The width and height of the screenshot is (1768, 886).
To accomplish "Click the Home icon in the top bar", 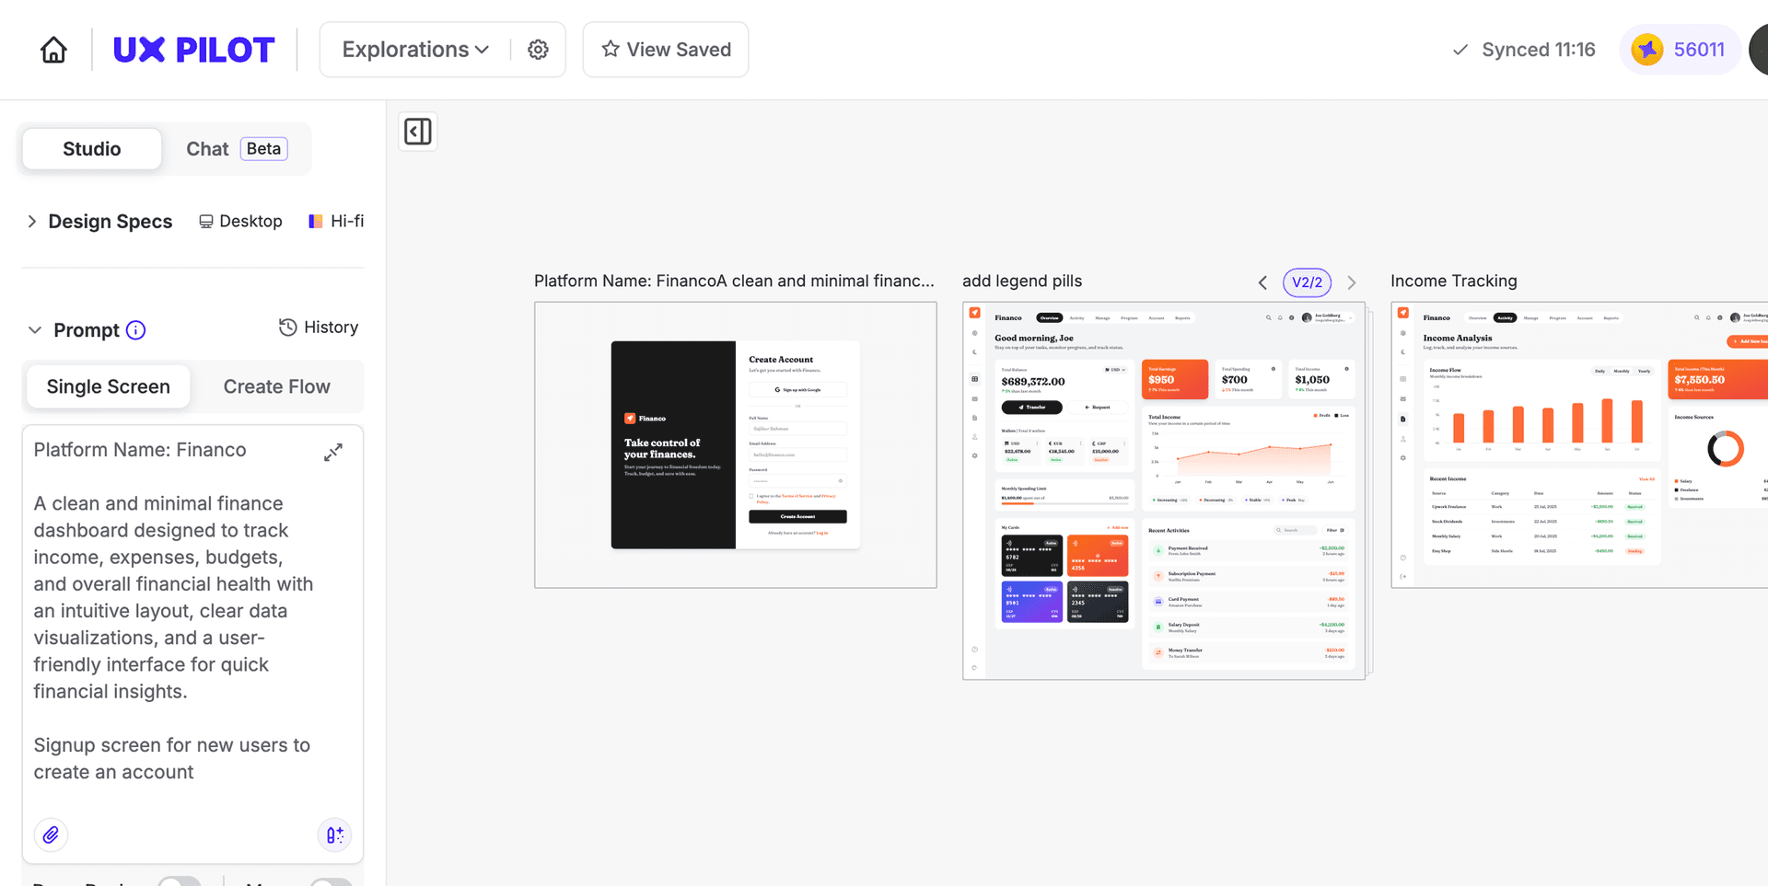I will click(53, 49).
